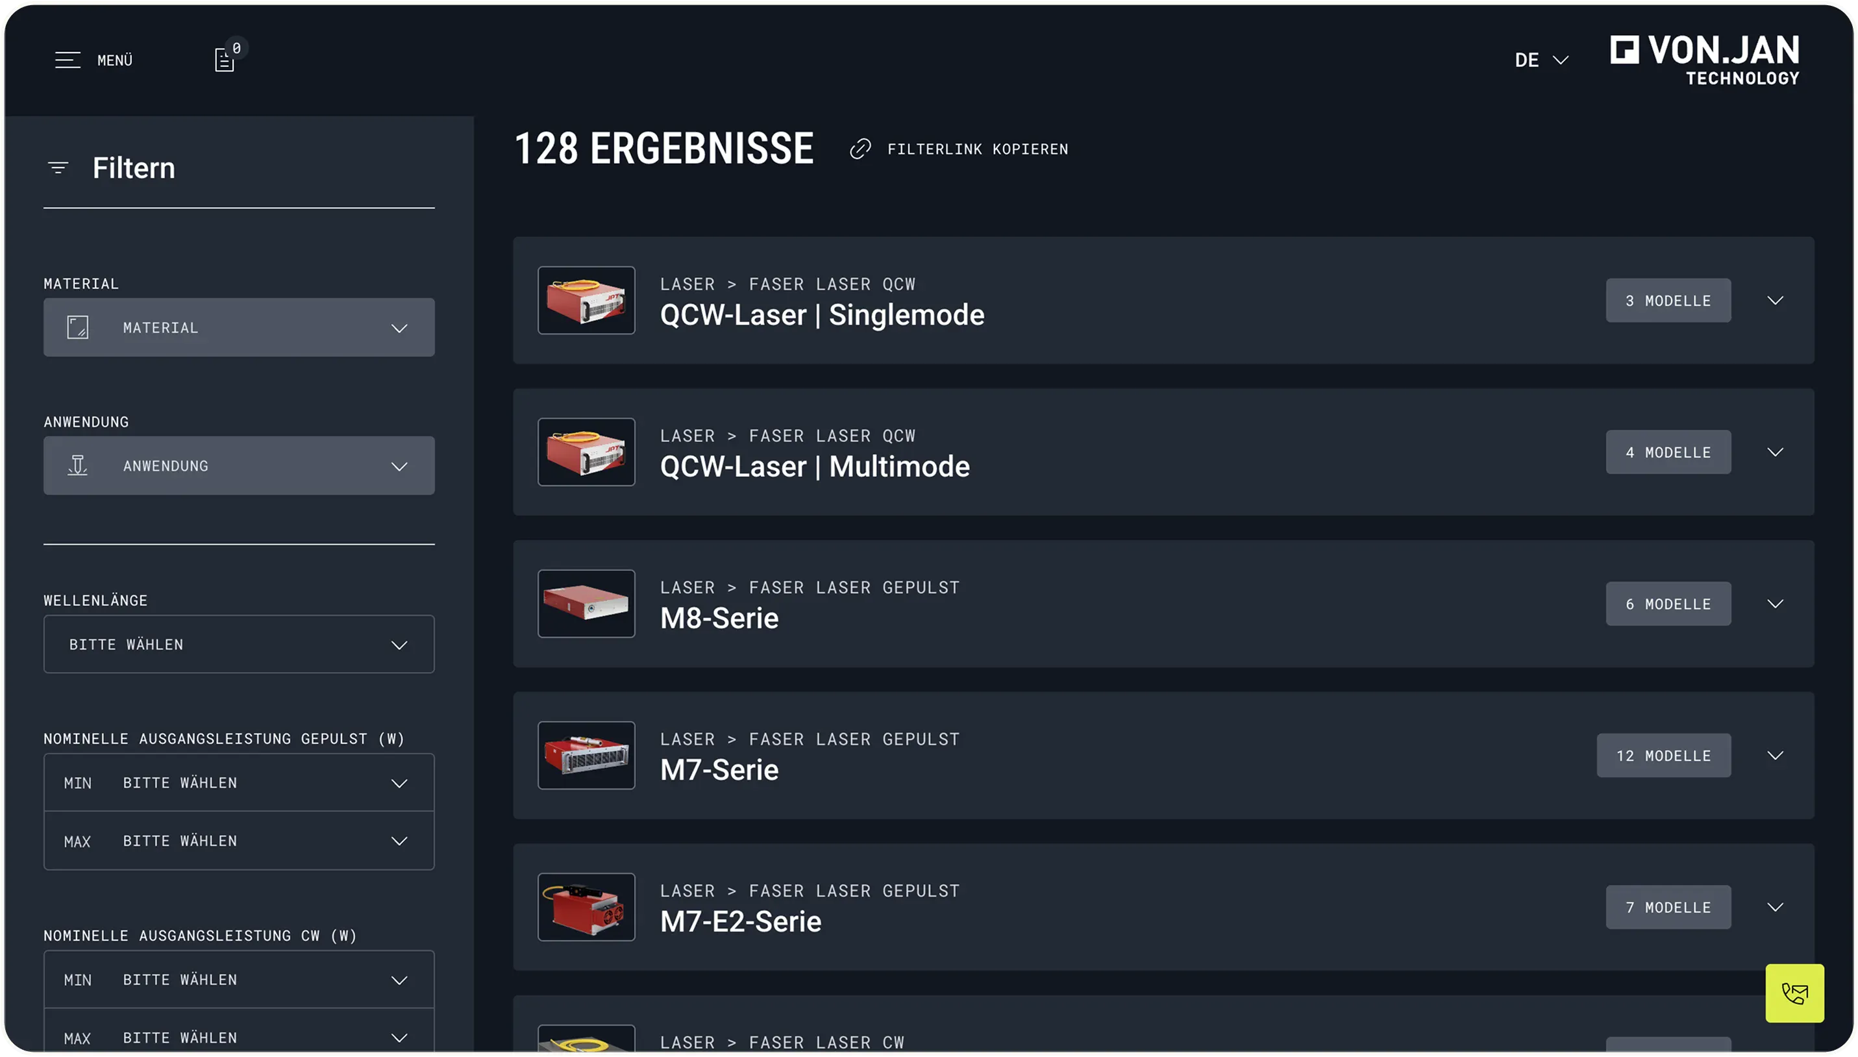Open the Wellenlänge dropdown

tap(239, 645)
